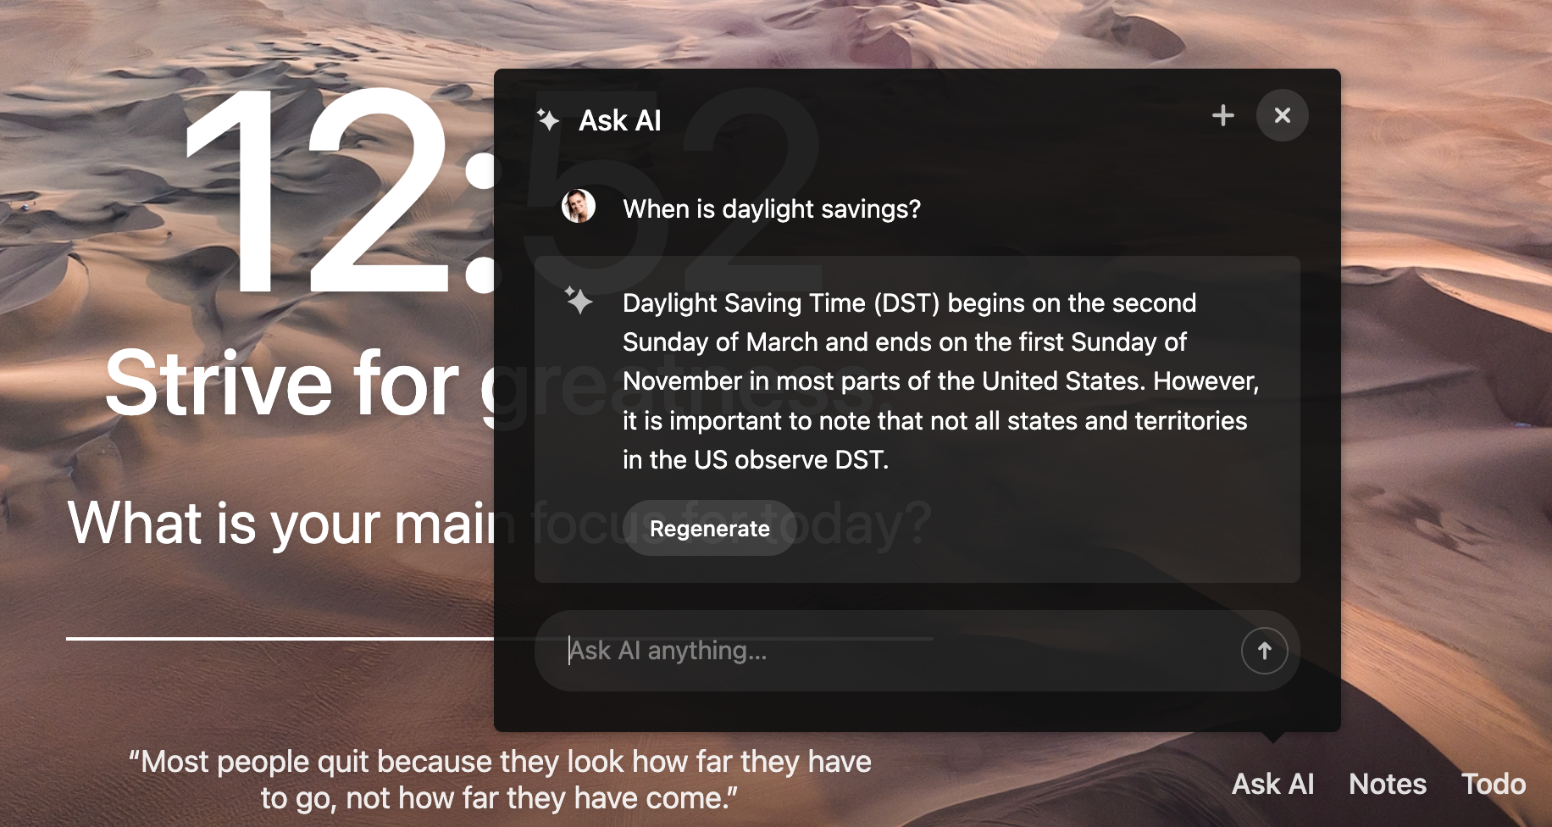Click the user avatar beside the question
Screen dimensions: 1552x827
tap(579, 207)
